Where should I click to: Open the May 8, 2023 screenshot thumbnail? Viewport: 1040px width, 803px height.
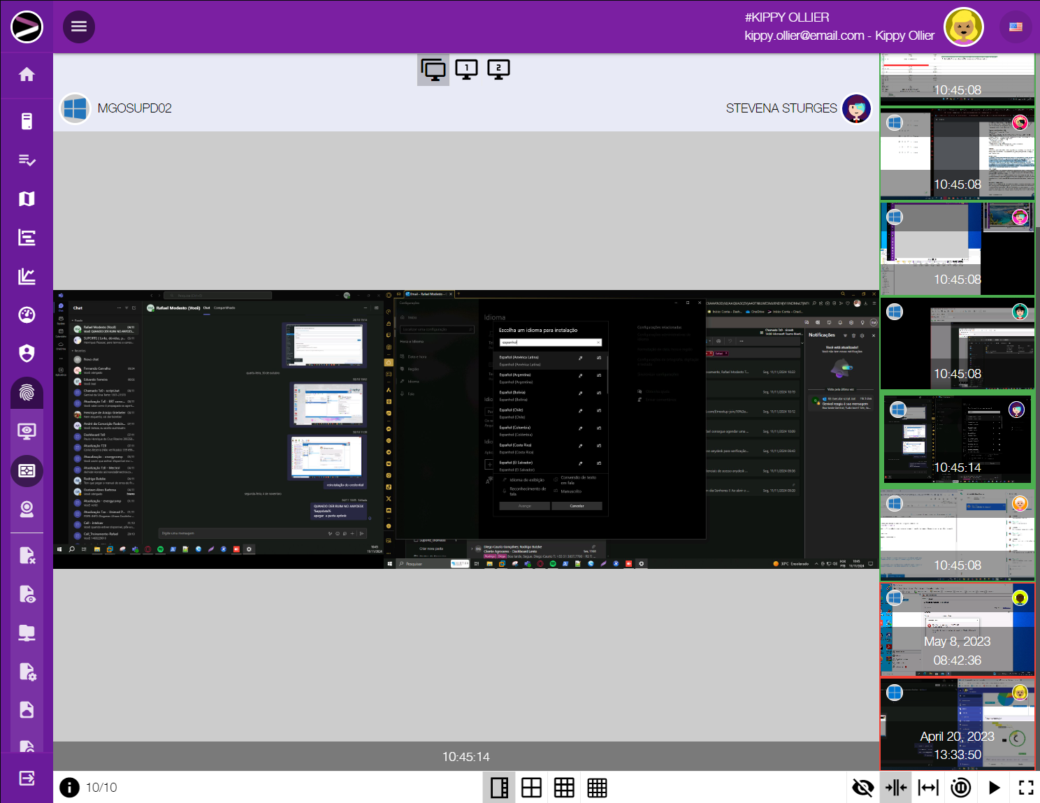click(x=957, y=629)
